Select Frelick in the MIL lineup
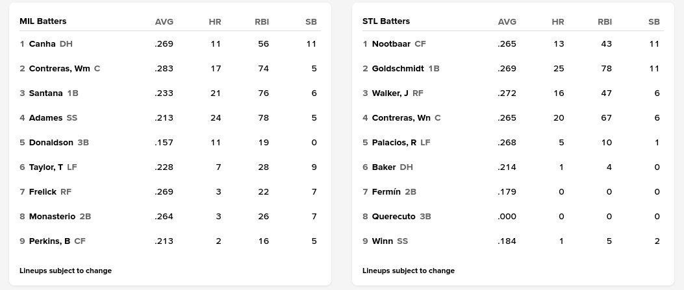 click(43, 192)
